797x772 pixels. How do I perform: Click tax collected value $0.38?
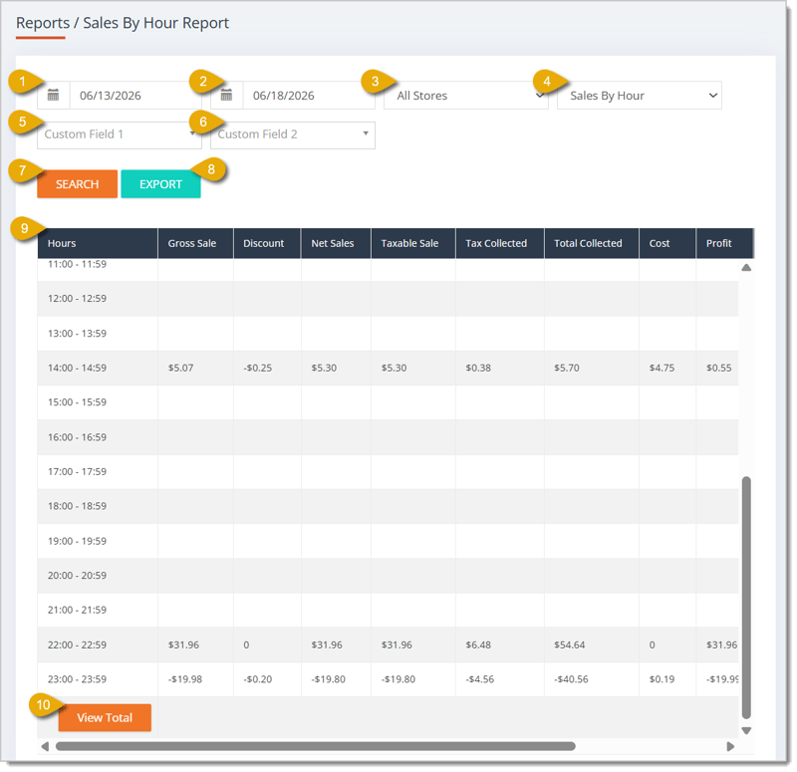tap(478, 368)
